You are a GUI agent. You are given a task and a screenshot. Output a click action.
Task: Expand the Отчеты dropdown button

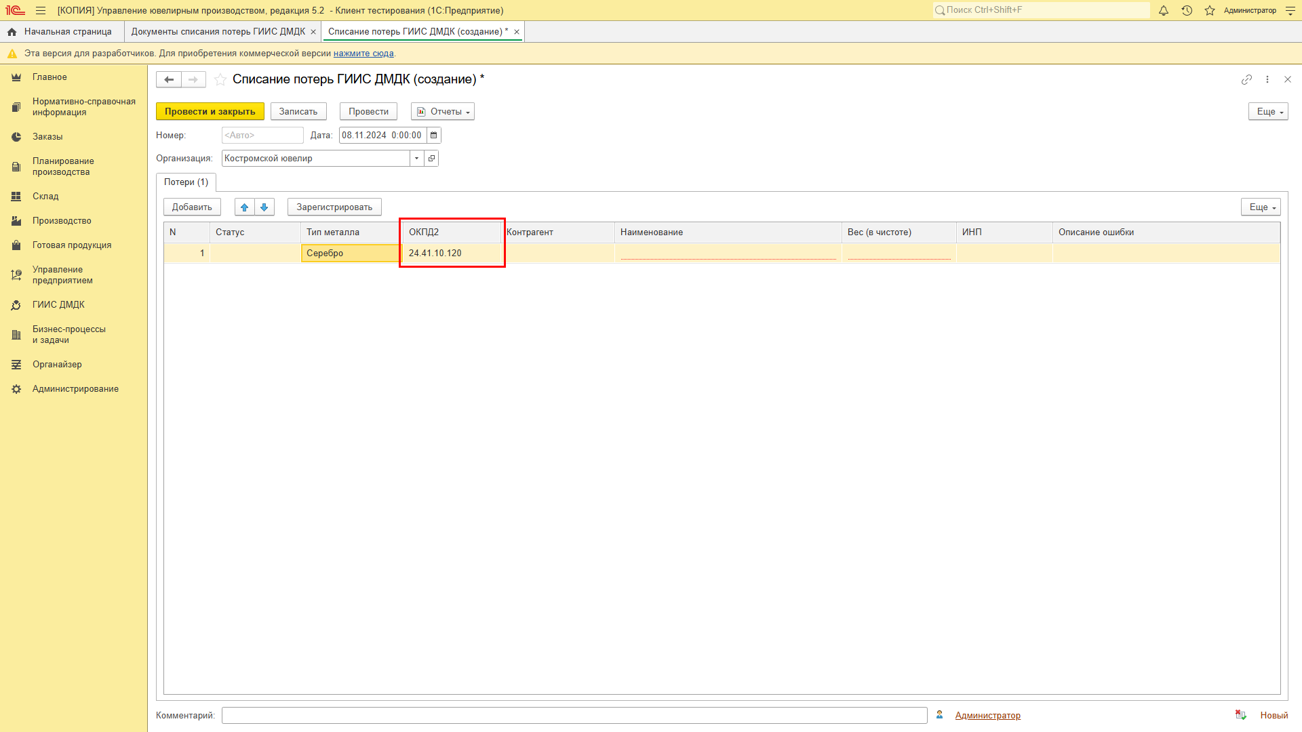pos(443,112)
